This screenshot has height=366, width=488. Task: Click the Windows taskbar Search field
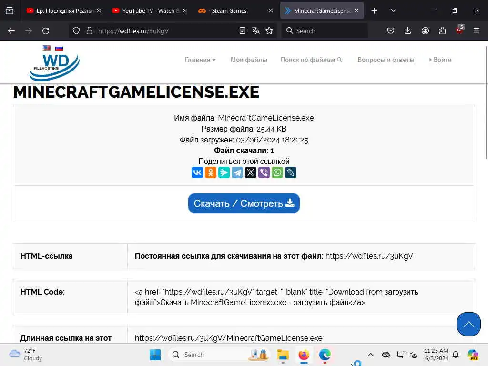point(219,355)
